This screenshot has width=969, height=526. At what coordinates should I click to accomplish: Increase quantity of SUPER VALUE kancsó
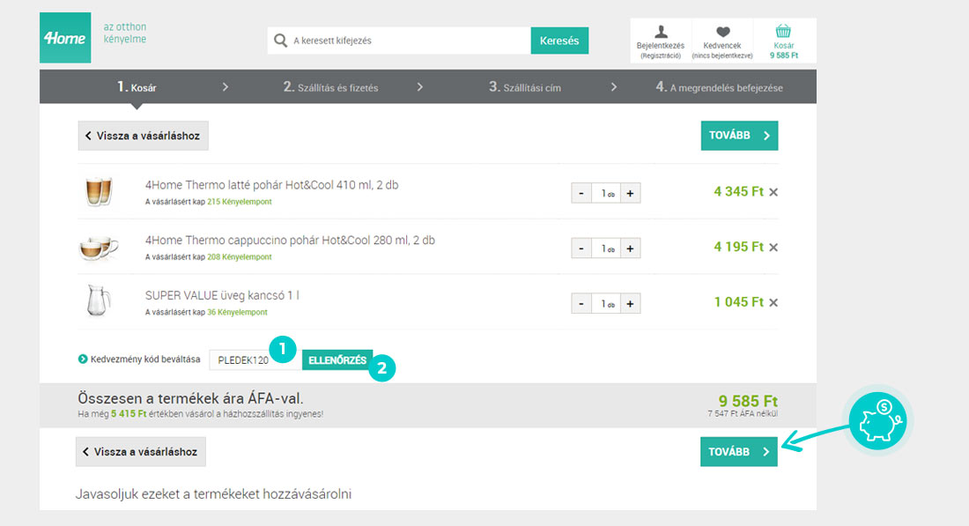tap(630, 304)
